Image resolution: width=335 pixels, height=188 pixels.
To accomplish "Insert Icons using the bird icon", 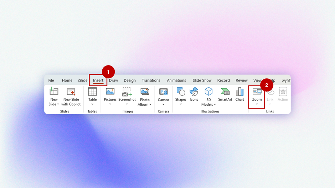I will [194, 92].
